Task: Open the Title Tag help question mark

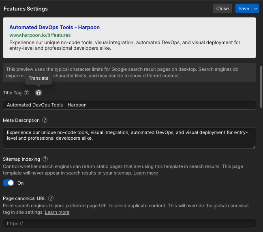Action: pyautogui.click(x=26, y=93)
